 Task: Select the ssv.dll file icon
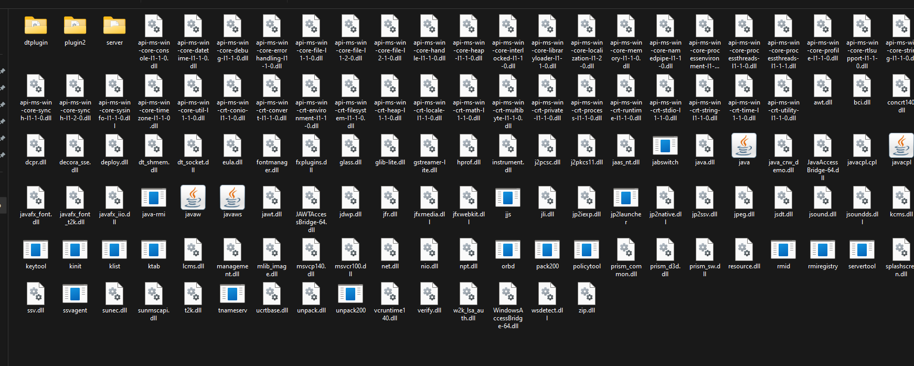tap(36, 294)
